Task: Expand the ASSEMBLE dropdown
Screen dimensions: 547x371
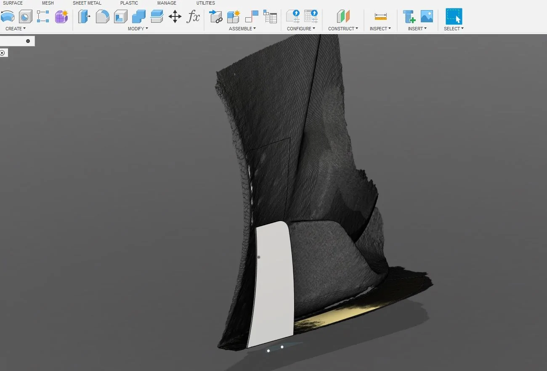Action: click(242, 29)
